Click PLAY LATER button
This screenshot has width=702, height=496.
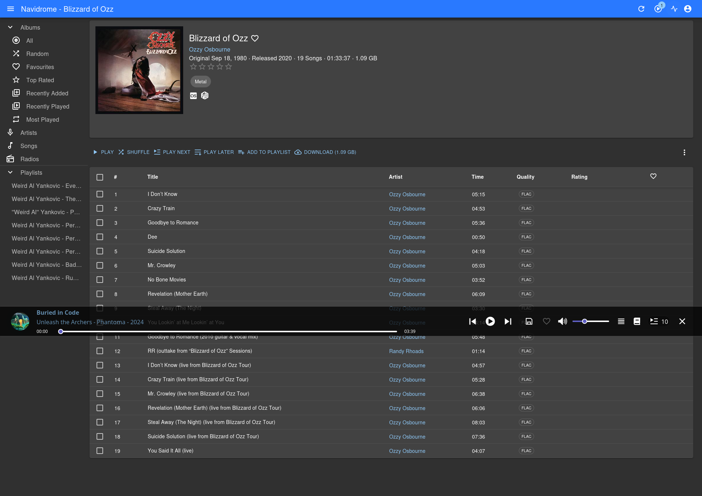pos(214,152)
